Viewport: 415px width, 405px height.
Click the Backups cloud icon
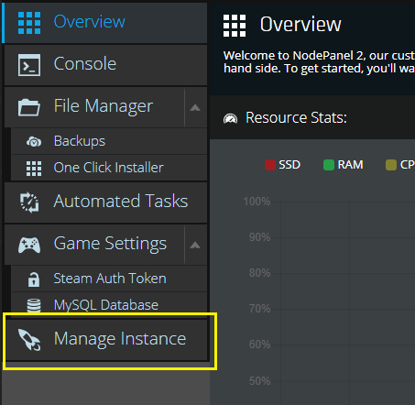coord(34,142)
